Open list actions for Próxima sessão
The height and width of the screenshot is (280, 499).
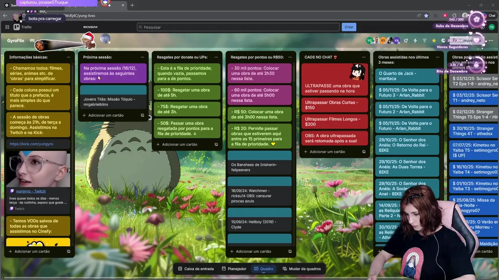point(142,57)
